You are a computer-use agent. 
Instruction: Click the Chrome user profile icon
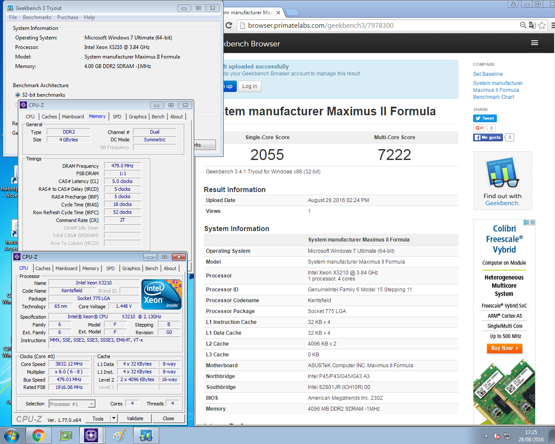tap(513, 4)
